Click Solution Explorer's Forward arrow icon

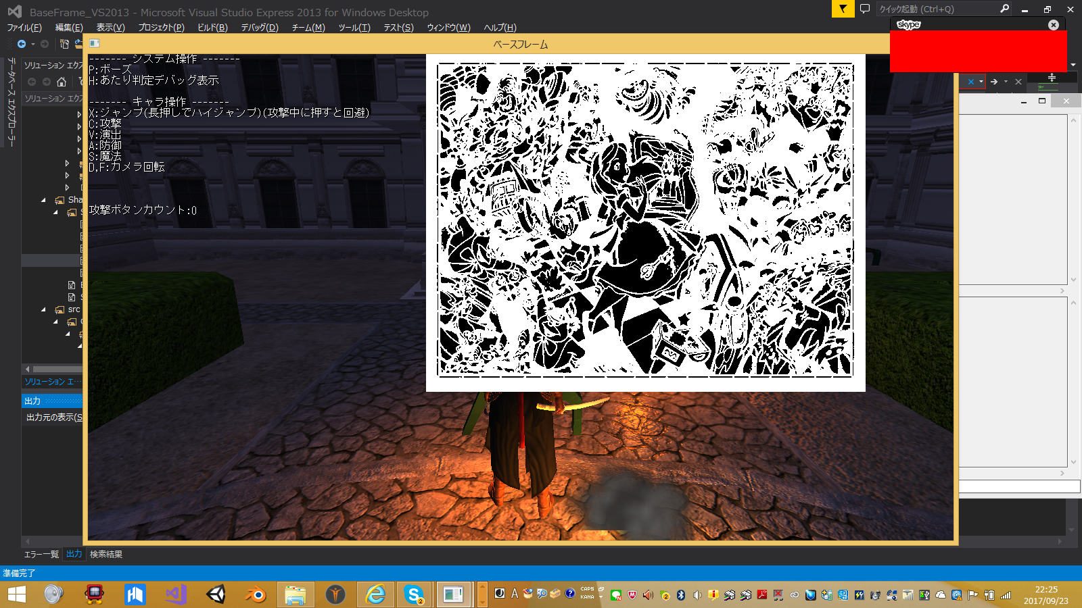(47, 82)
